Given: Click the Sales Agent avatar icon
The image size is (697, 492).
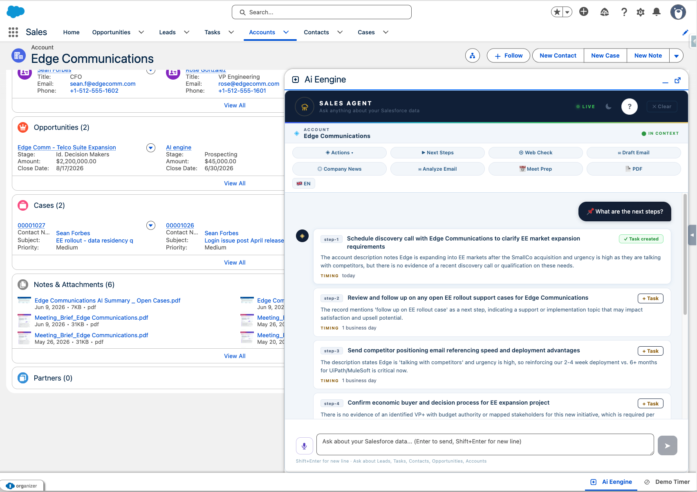Looking at the screenshot, I should point(305,107).
